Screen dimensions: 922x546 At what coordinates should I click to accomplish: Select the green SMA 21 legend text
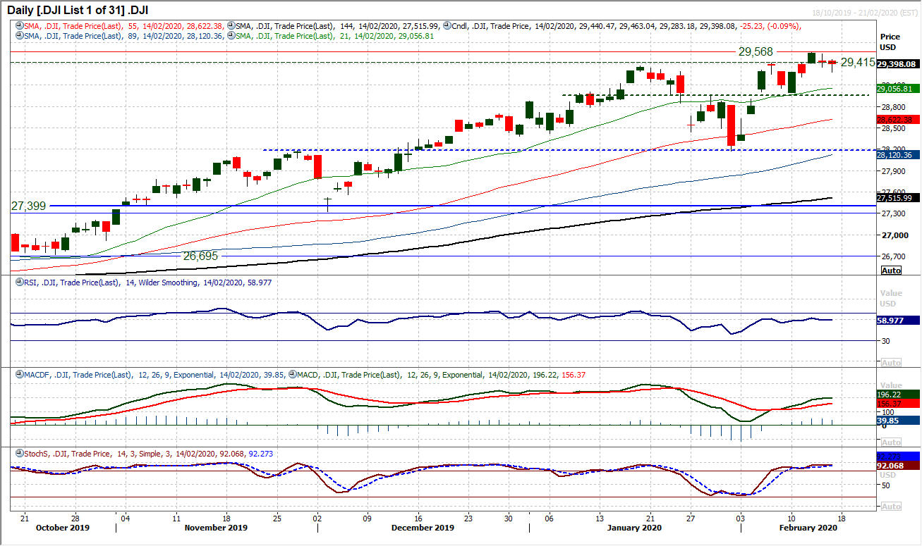coord(336,35)
